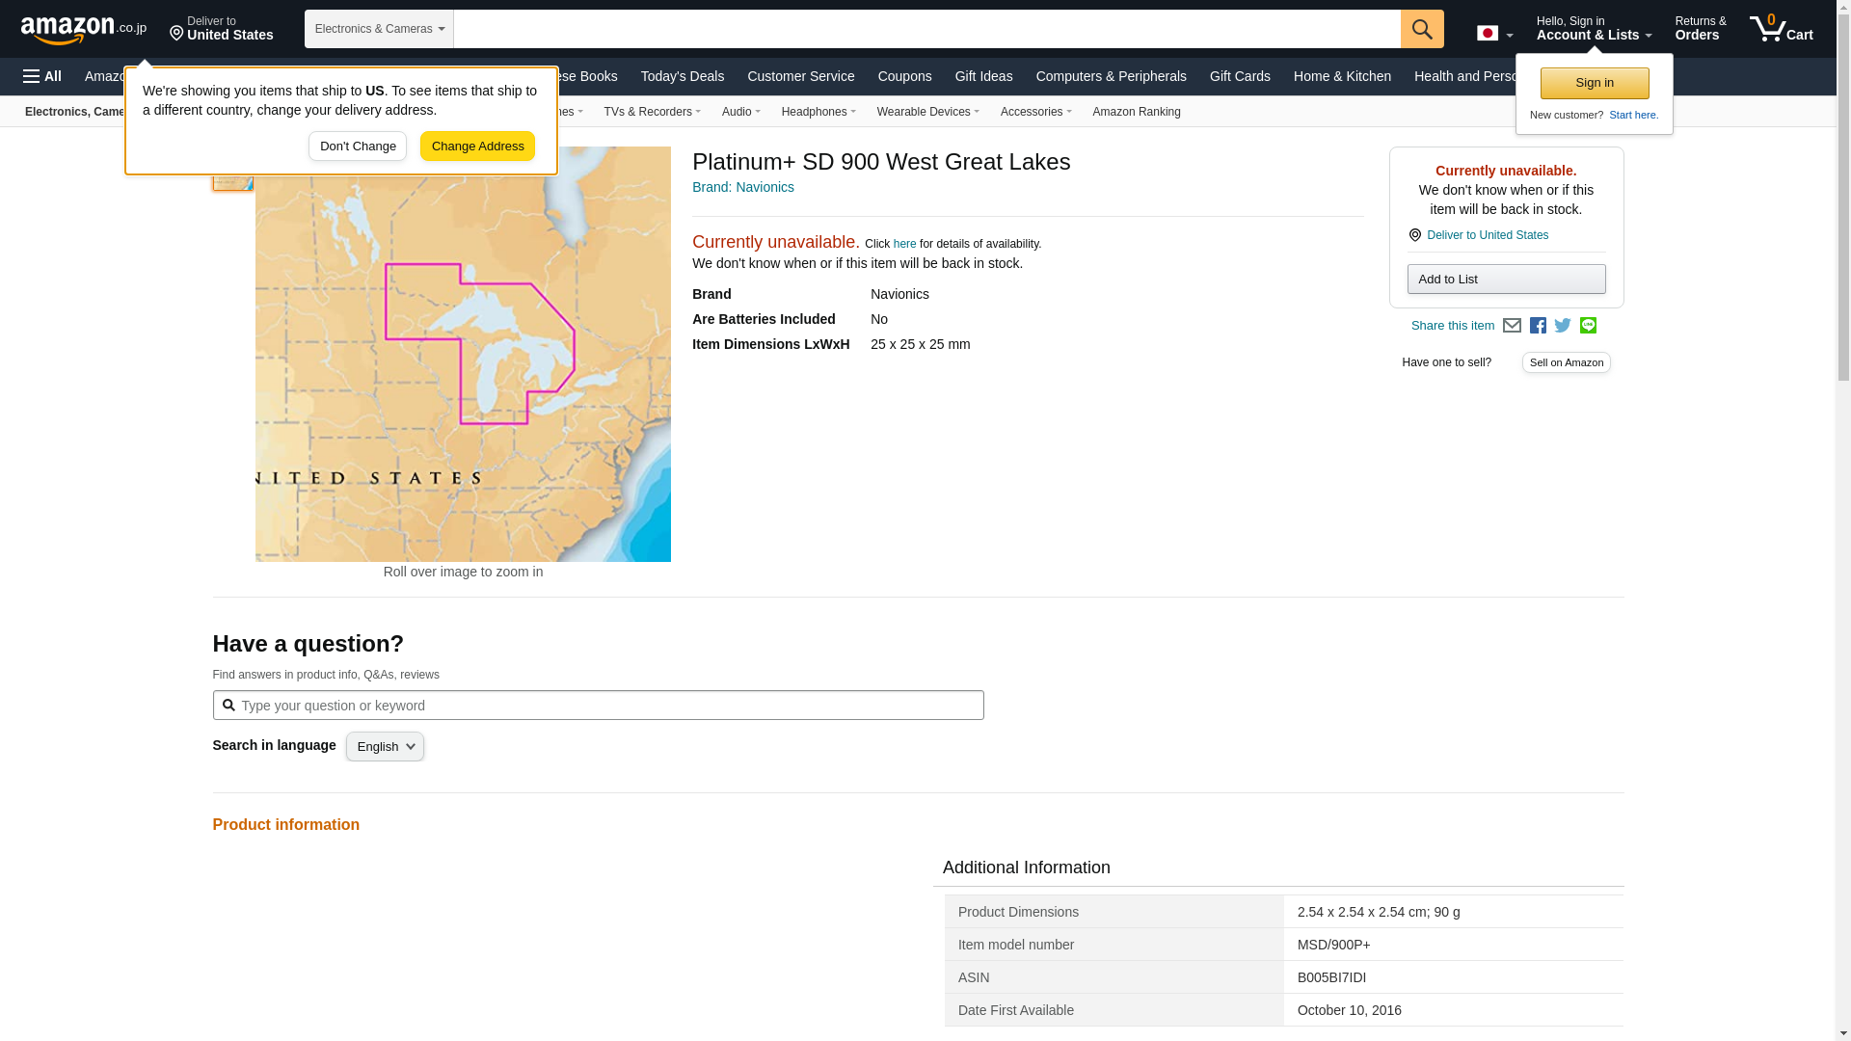
Task: Share item via email envelope icon
Action: [1512, 326]
